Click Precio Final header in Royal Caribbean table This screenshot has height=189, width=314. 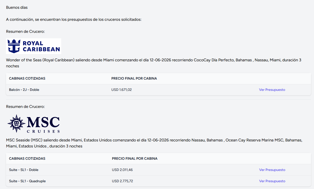pyautogui.click(x=134, y=79)
